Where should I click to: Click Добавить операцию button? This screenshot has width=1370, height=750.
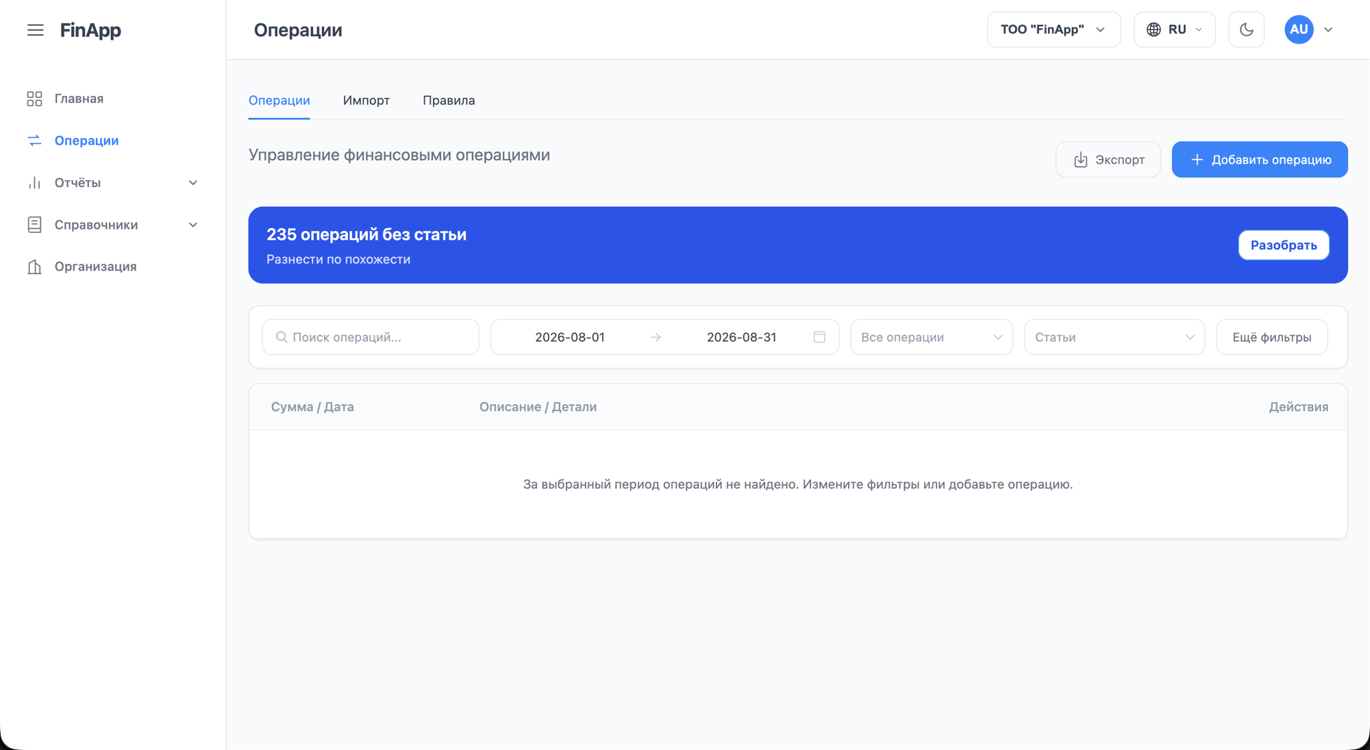click(1259, 160)
